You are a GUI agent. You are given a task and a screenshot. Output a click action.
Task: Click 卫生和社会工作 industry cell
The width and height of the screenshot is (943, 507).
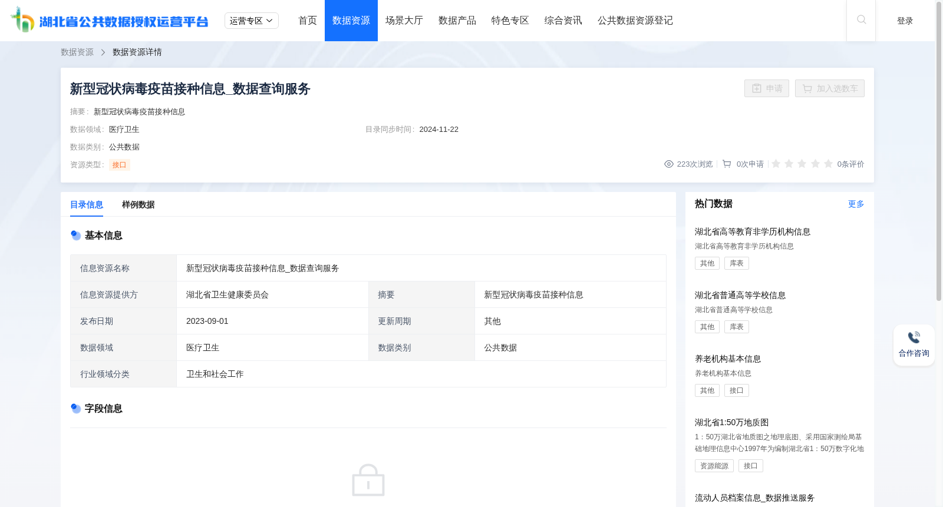coord(421,374)
